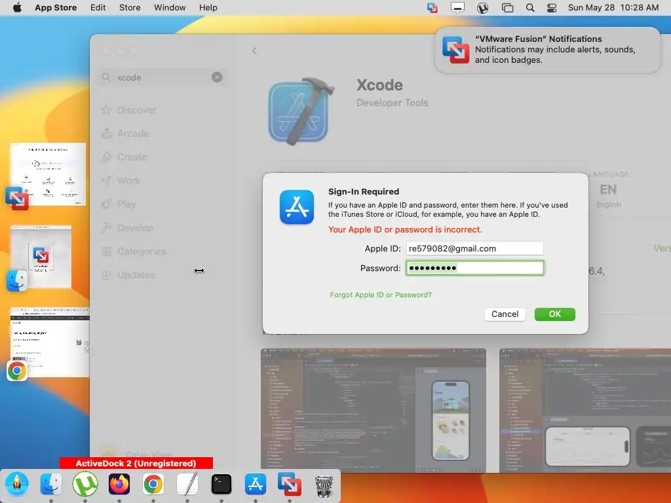Viewport: 671px width, 503px height.
Task: Open TextEdit from the dock
Action: coord(187,484)
